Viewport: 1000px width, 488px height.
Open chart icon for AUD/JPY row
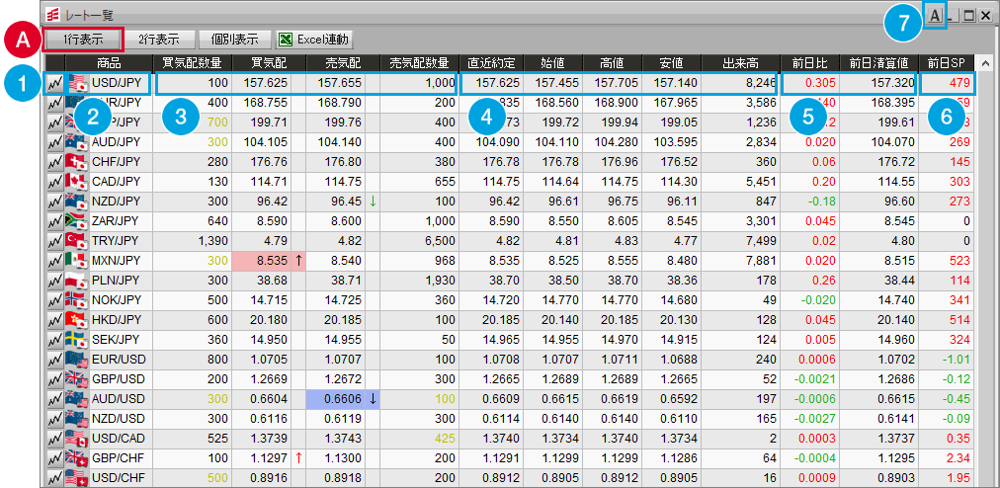pyautogui.click(x=54, y=142)
